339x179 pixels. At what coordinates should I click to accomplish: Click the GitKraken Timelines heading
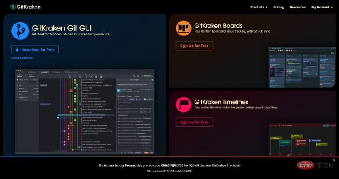coord(221,102)
